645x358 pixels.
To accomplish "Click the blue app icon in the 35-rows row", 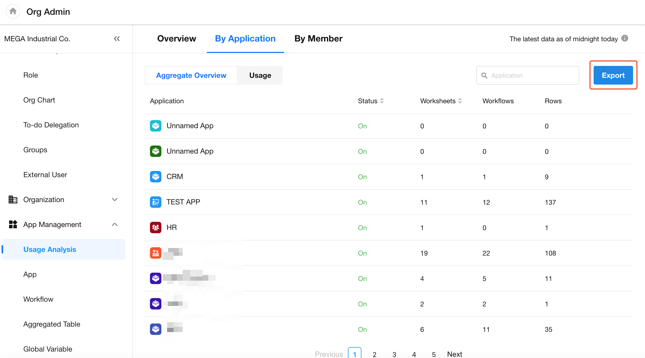I will click(156, 329).
